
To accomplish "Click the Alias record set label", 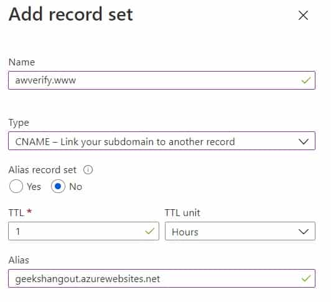I will click(x=42, y=170).
